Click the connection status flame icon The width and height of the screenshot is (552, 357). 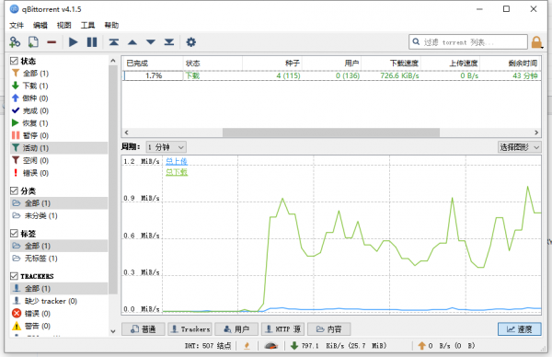[247, 346]
